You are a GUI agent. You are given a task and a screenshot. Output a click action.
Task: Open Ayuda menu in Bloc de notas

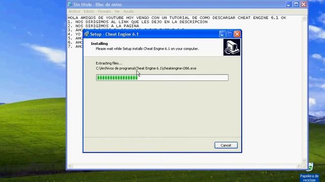128,11
